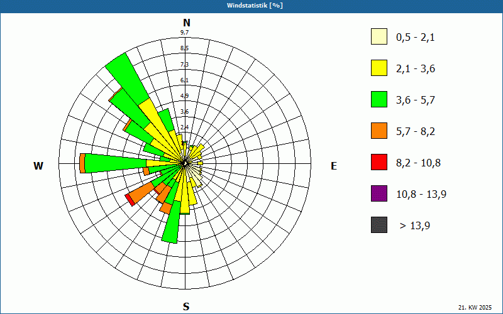
Task: Click the E compass label
Action: pos(334,166)
